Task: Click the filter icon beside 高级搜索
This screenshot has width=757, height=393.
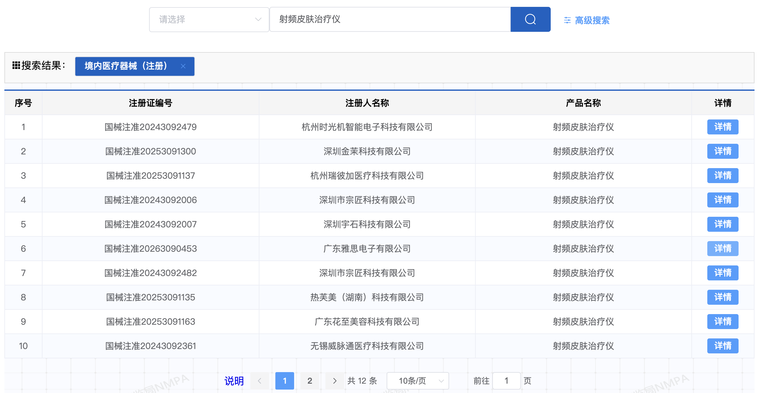Action: click(x=567, y=20)
